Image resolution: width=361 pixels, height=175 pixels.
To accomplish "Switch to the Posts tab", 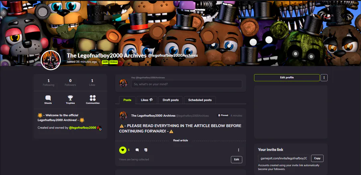I will [127, 100].
